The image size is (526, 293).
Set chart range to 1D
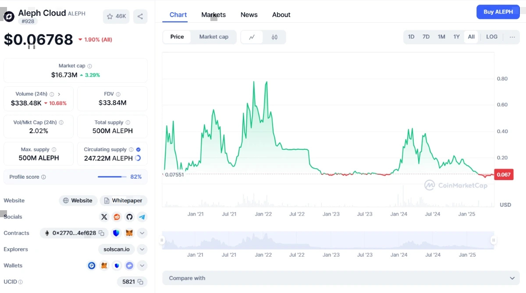[x=411, y=37]
